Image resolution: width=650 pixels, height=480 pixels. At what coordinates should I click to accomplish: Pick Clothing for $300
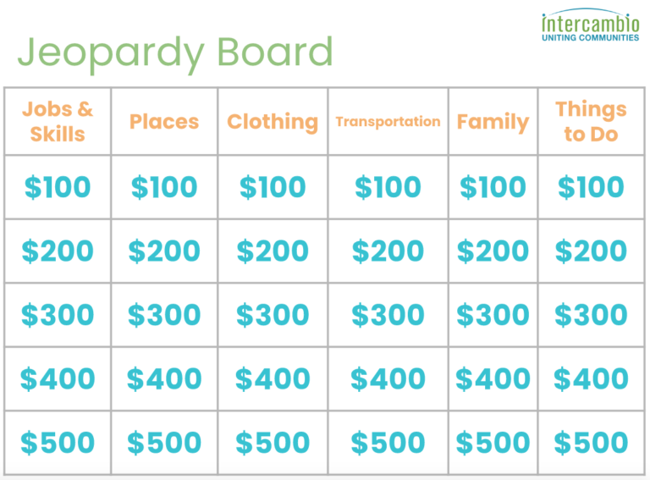point(273,315)
